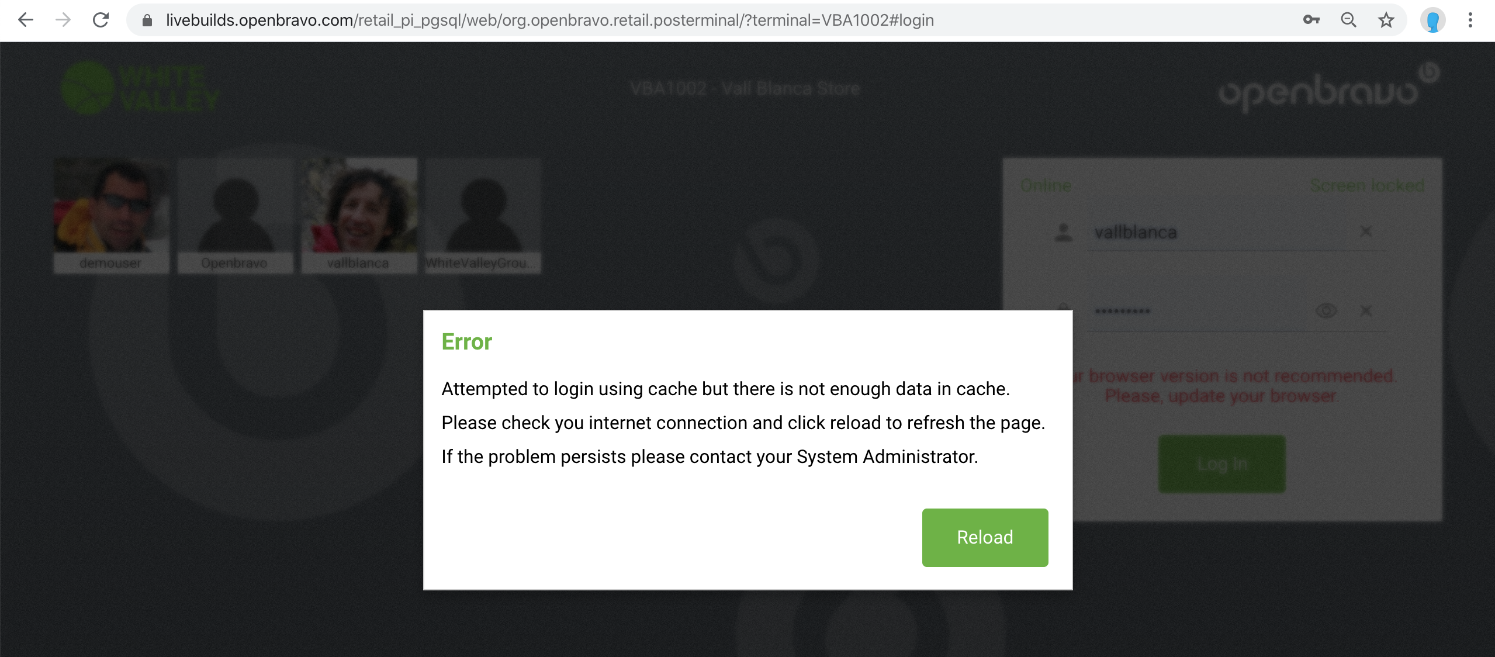
Task: Click the browser back arrow
Action: point(26,20)
